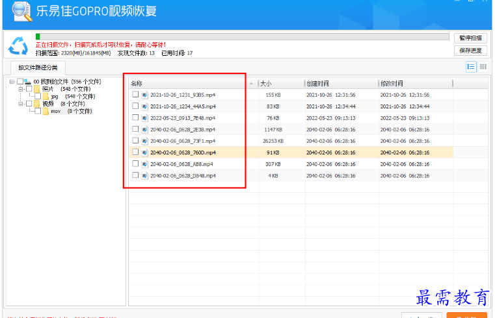
Task: Tick the 照片 folder checkbox
Action: click(29, 89)
